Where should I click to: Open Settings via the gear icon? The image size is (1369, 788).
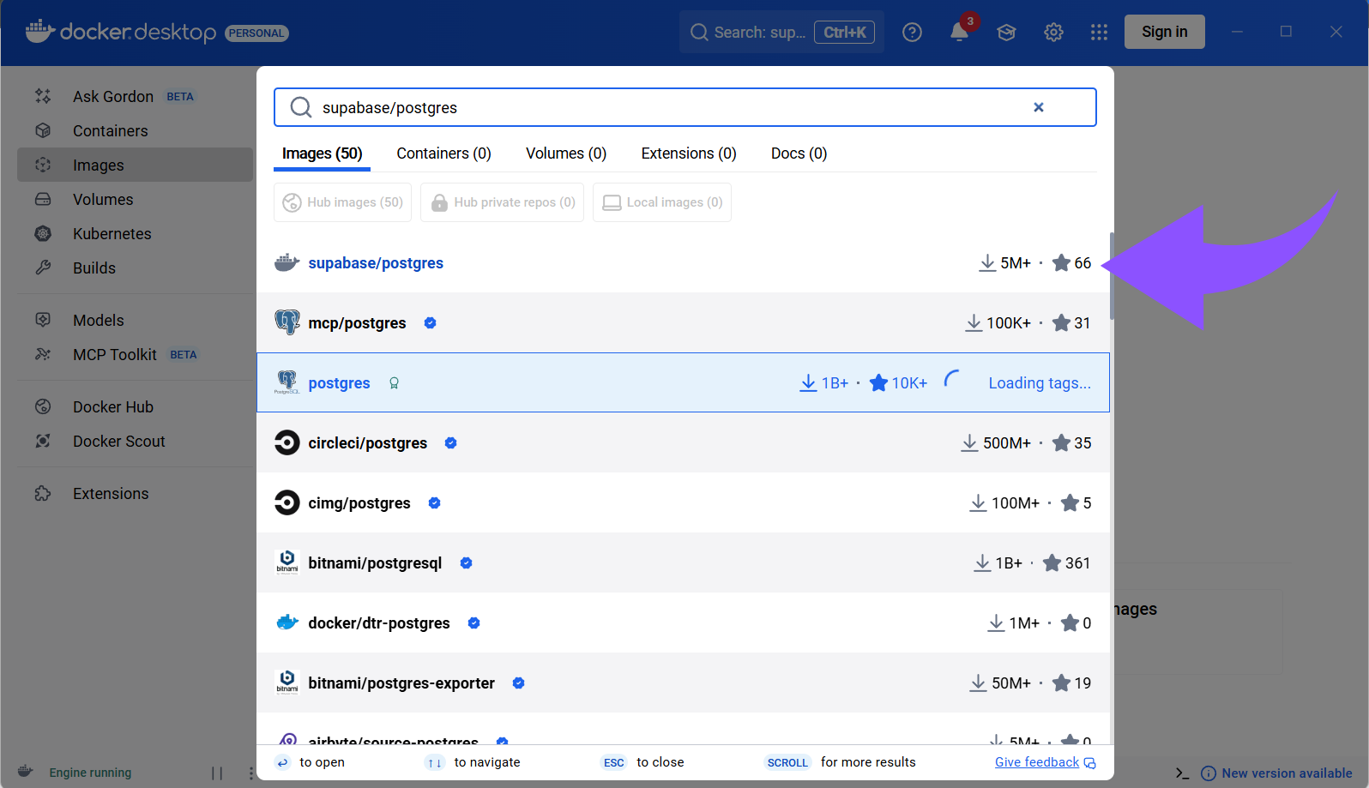click(1053, 33)
